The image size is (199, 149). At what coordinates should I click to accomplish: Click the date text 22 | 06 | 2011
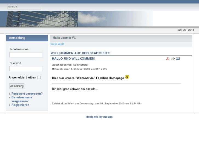(186, 30)
